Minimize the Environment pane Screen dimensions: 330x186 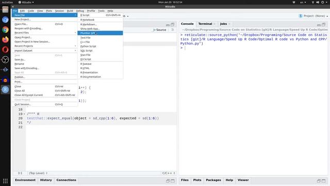(x=168, y=181)
